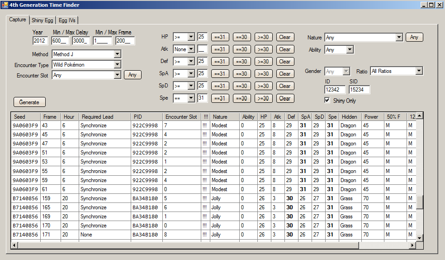Click the HP value field
This screenshot has height=260, width=445.
coord(202,37)
